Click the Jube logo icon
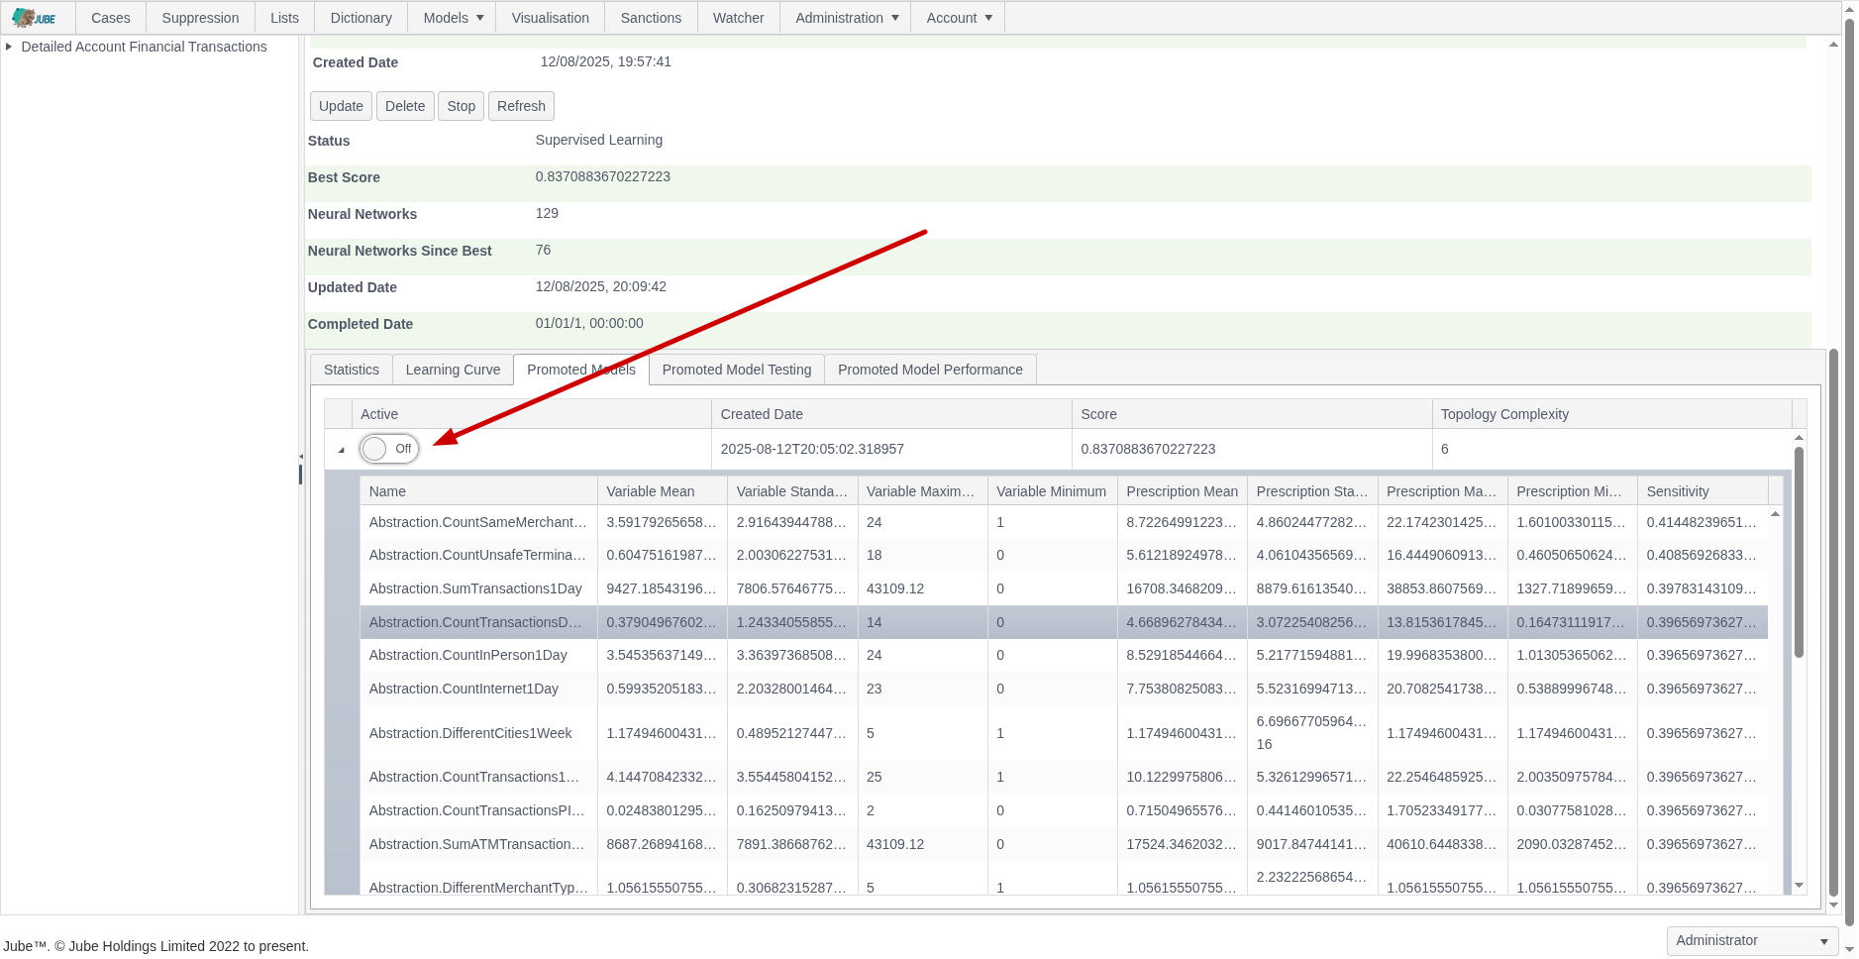 (x=34, y=18)
